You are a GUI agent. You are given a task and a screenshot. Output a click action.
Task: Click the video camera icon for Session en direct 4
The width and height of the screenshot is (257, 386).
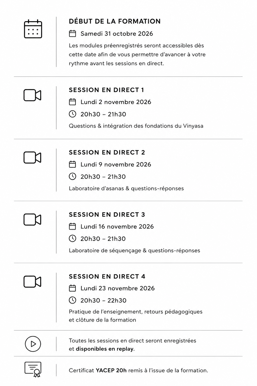[32, 281]
